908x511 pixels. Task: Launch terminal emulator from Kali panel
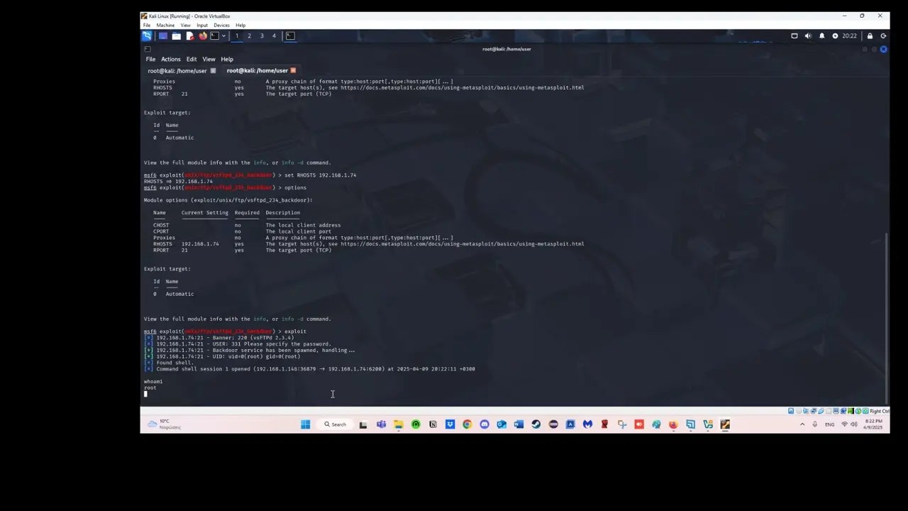[x=214, y=35]
